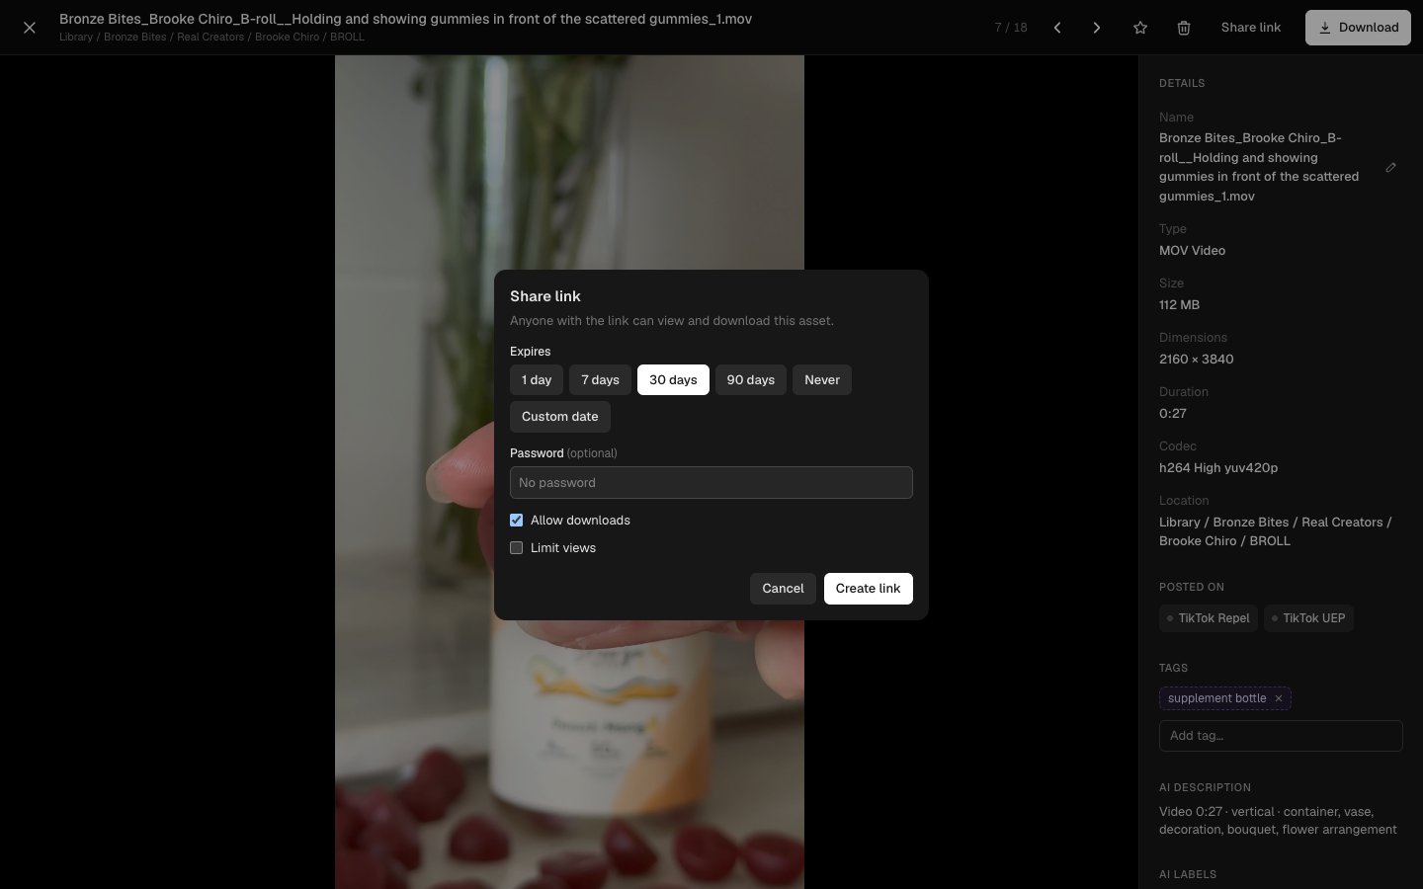The width and height of the screenshot is (1423, 889).
Task: Click the breadcrumb path under the title
Action: click(x=211, y=38)
